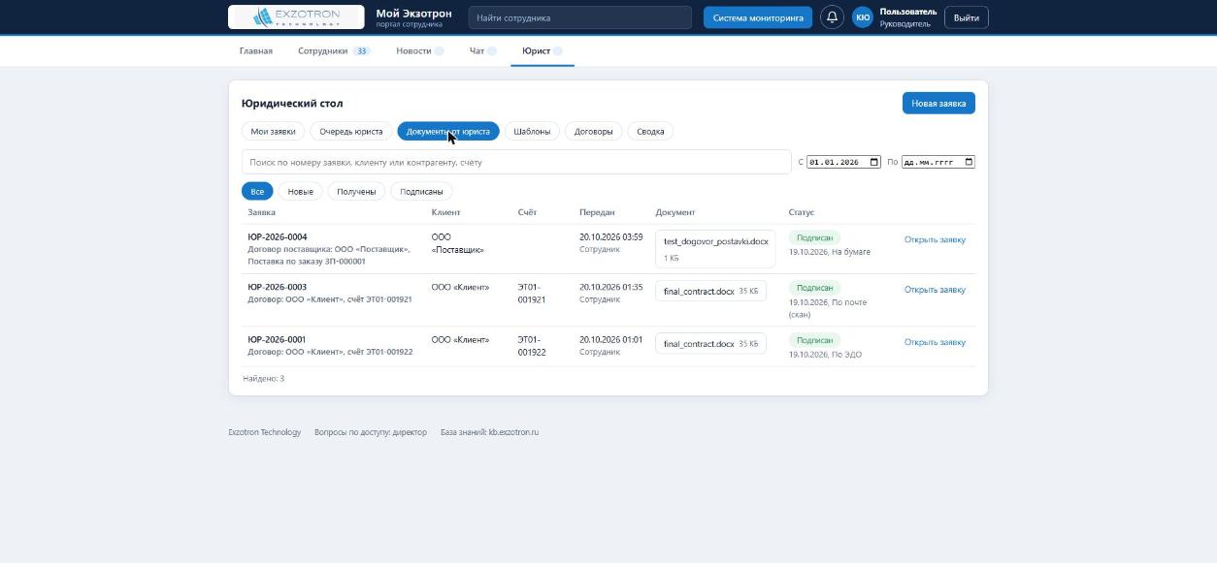Click the 'Подписан' status in the ЮР-2026-0004 row
This screenshot has width=1217, height=563.
(x=814, y=237)
